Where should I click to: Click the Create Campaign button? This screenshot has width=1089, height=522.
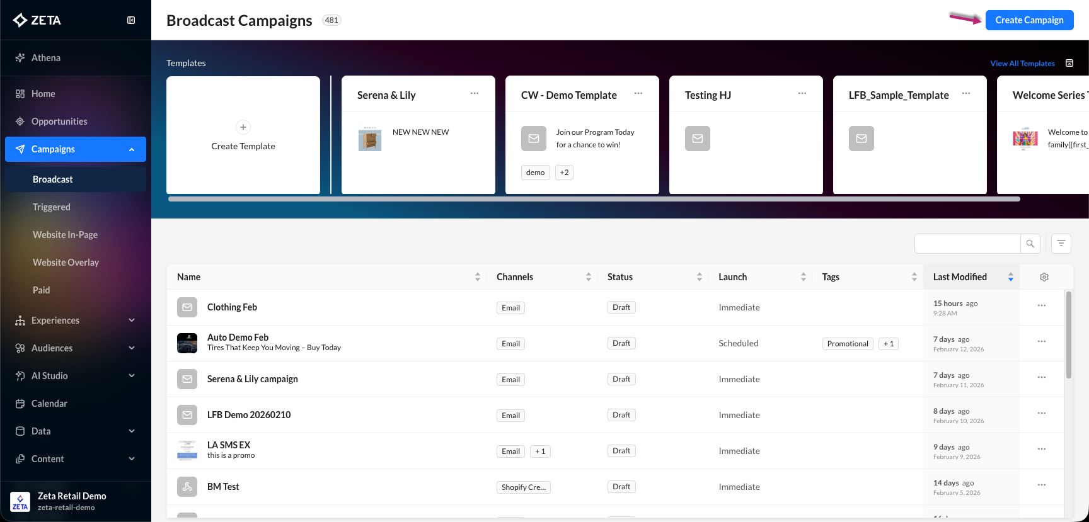[1029, 20]
